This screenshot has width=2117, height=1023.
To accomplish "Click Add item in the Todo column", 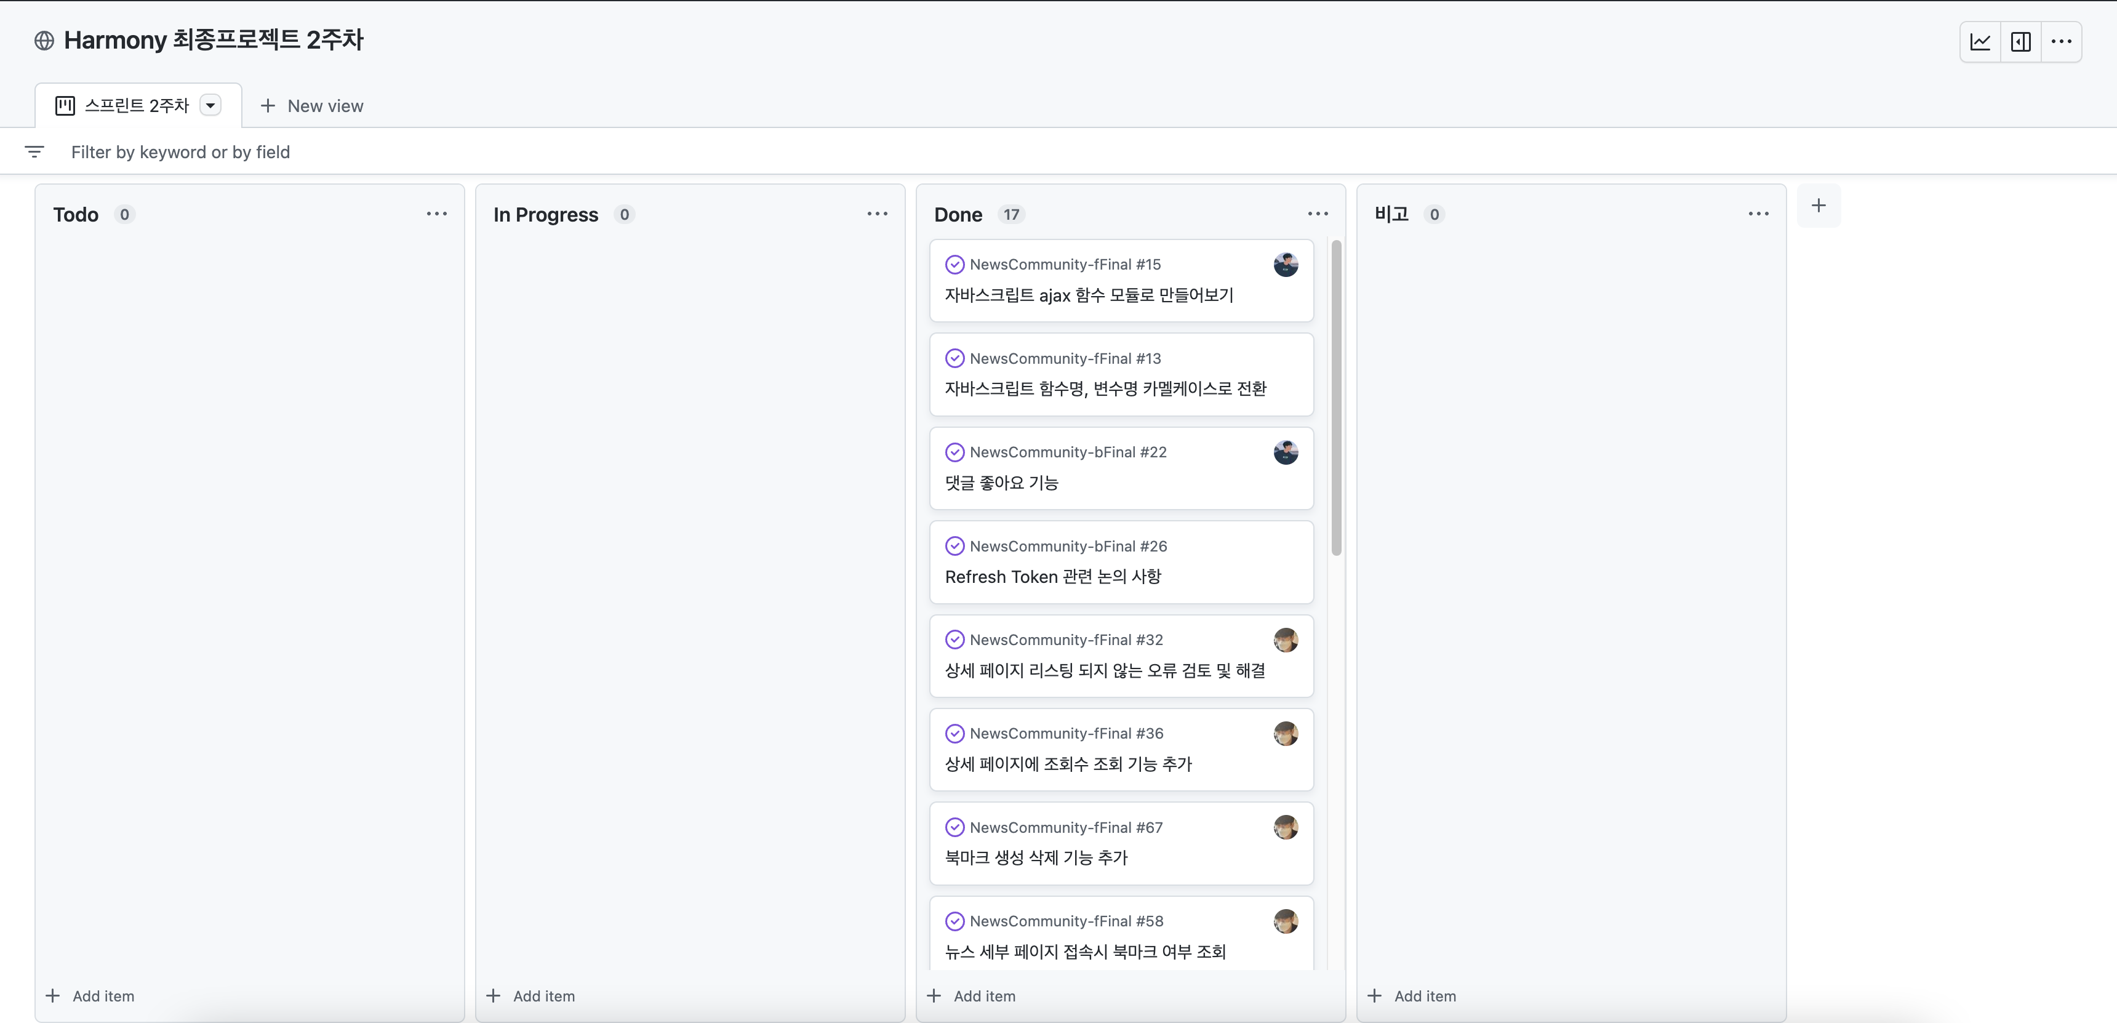I will [x=91, y=995].
